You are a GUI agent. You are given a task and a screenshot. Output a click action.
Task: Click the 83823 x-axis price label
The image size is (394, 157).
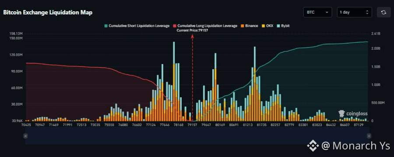tap(317, 124)
